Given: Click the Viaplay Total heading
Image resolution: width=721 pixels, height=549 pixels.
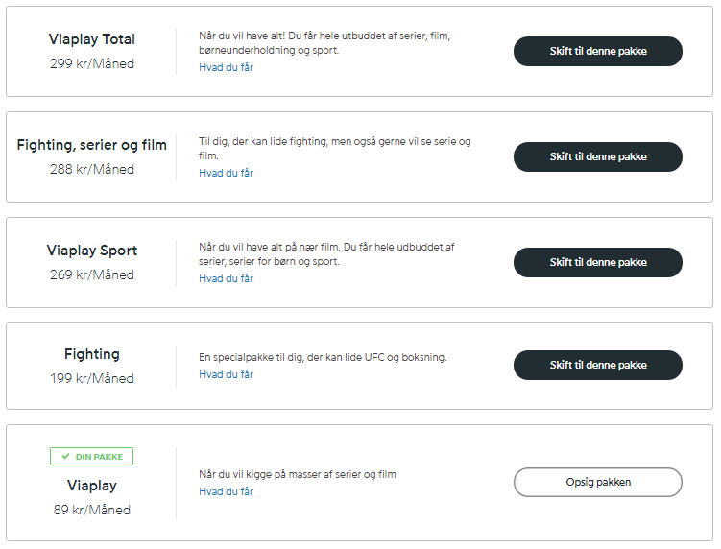Looking at the screenshot, I should click(92, 39).
